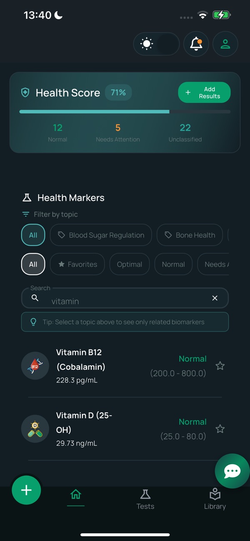The width and height of the screenshot is (250, 541).
Task: Open the profile account icon
Action: click(x=225, y=44)
